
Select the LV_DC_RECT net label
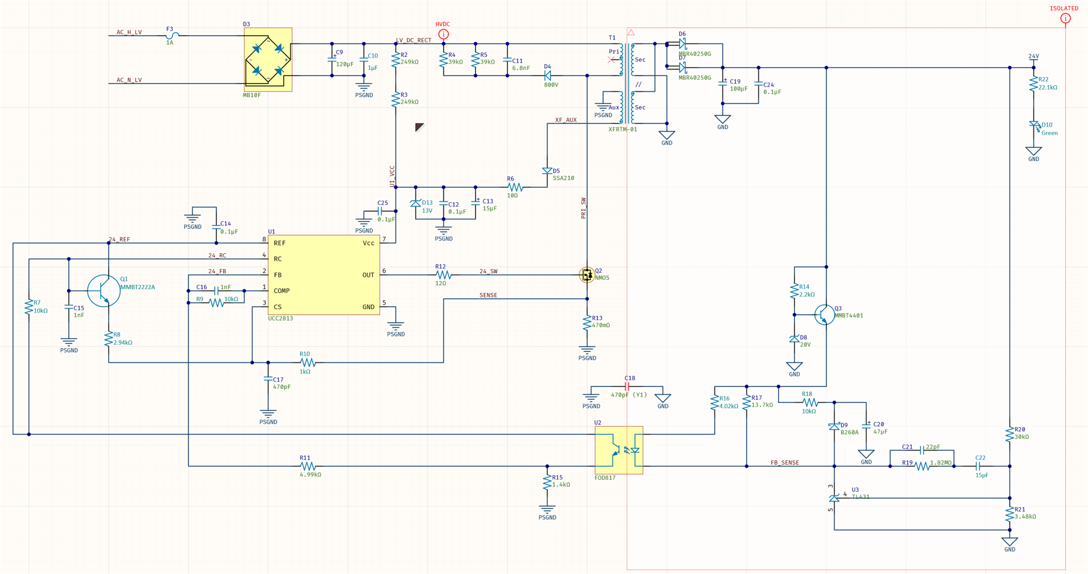(x=414, y=40)
